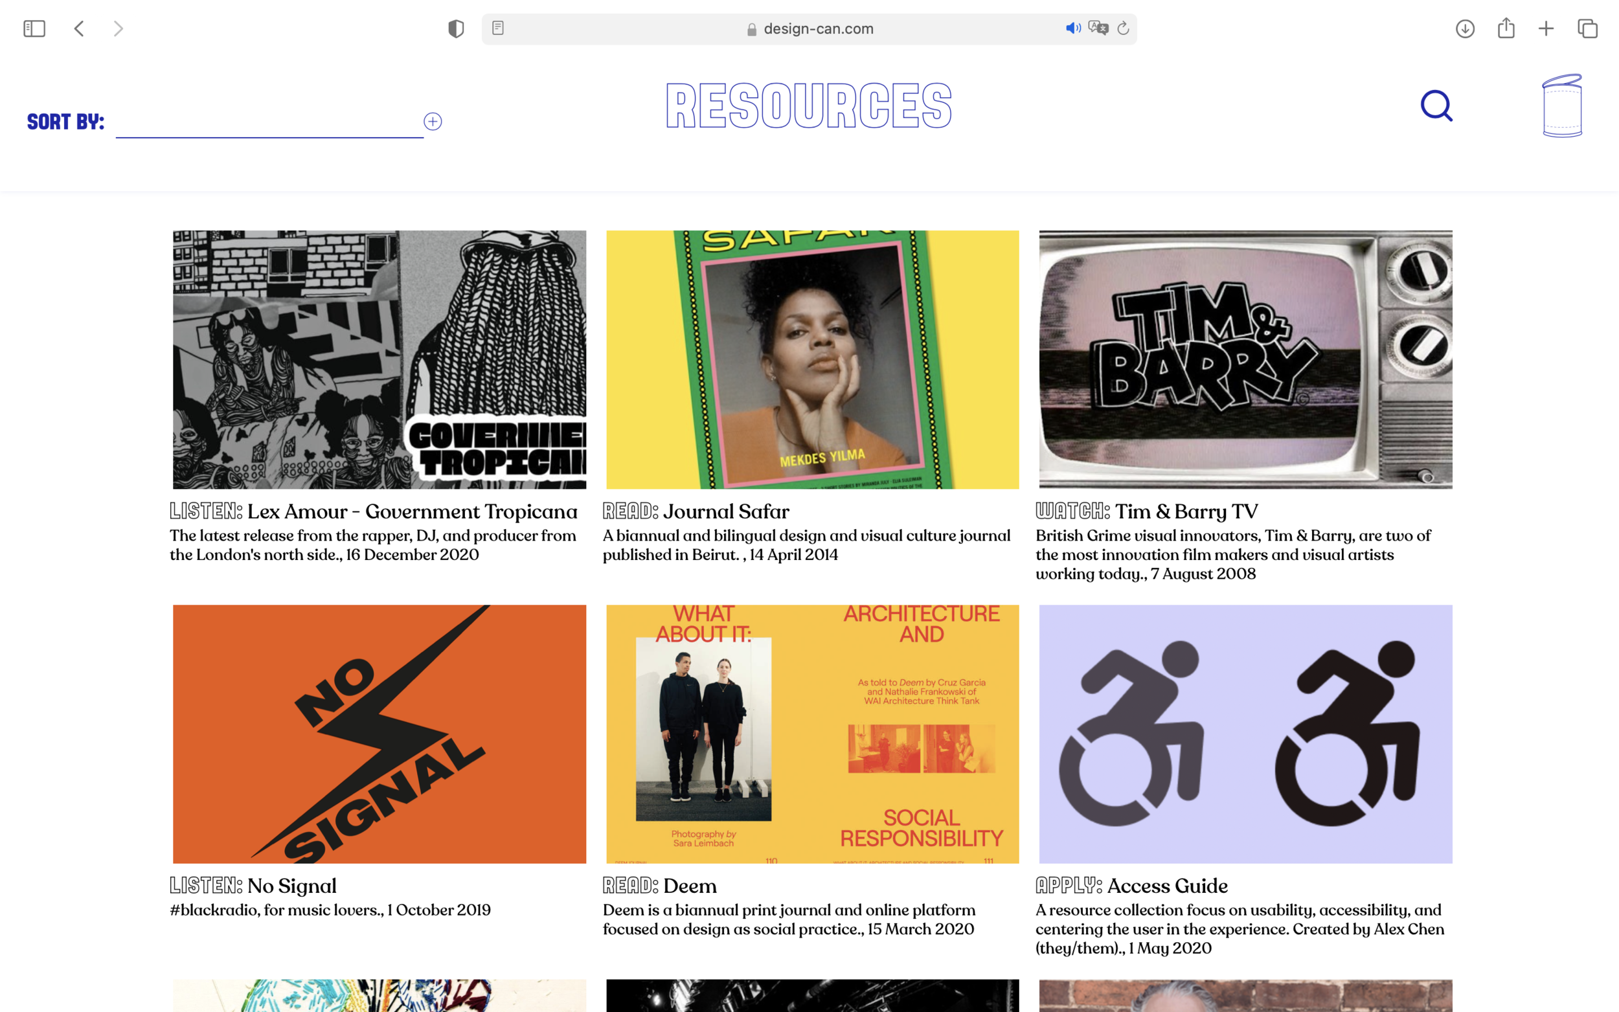Open Lex Amour – Government Tropicana title

(x=413, y=512)
